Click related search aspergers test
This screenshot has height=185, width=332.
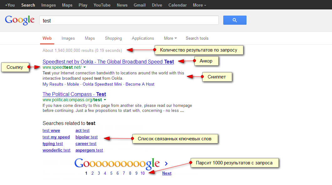coord(89,150)
